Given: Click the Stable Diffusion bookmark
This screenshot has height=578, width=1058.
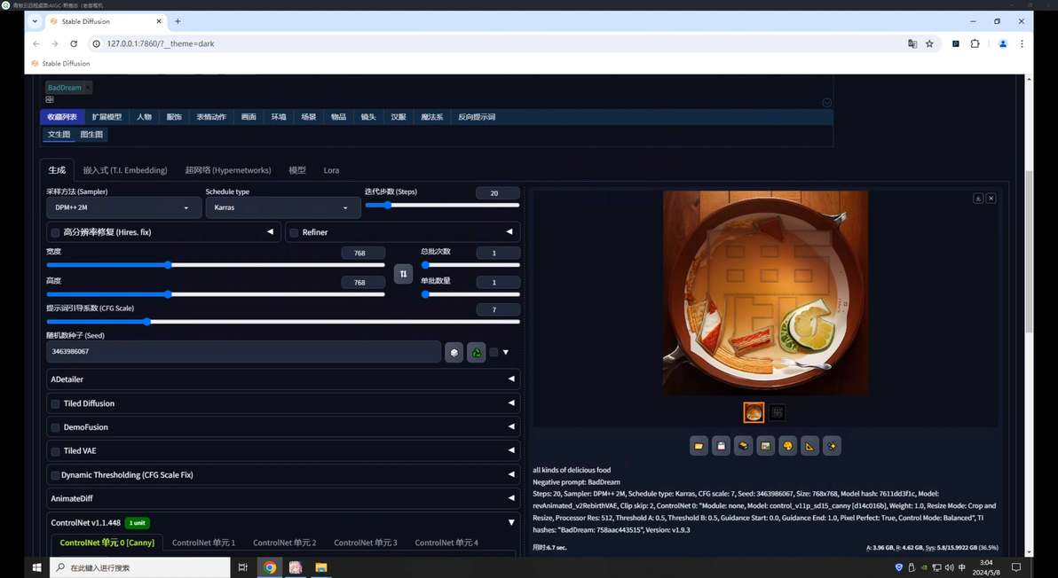Looking at the screenshot, I should (60, 63).
